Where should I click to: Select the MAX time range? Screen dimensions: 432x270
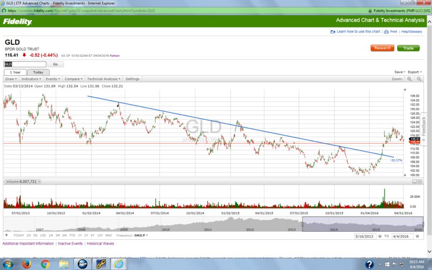pos(109,235)
